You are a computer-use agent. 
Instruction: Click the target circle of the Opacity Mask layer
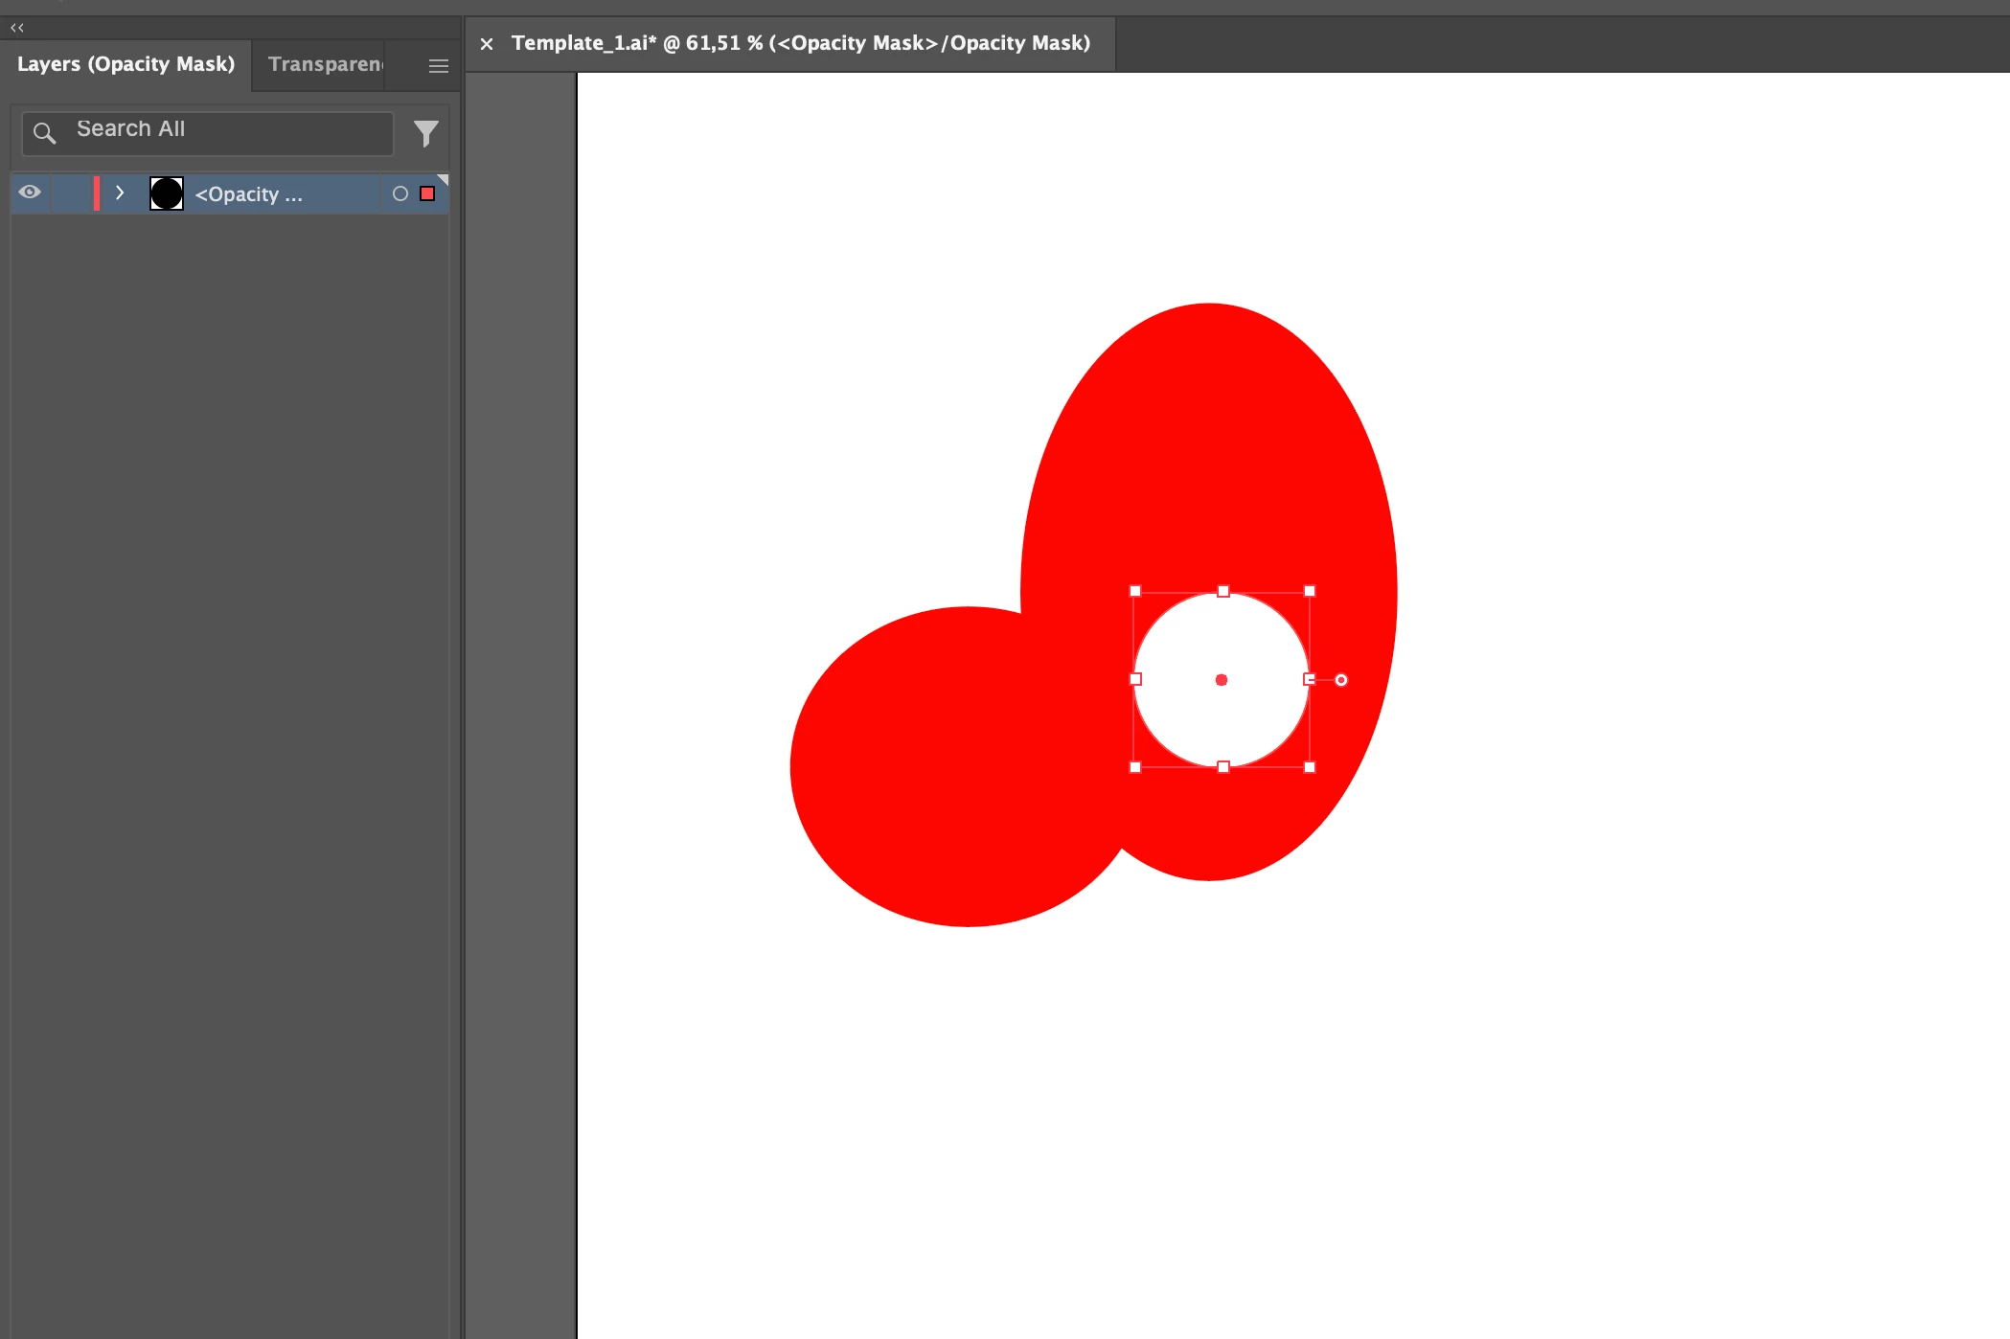pos(400,193)
